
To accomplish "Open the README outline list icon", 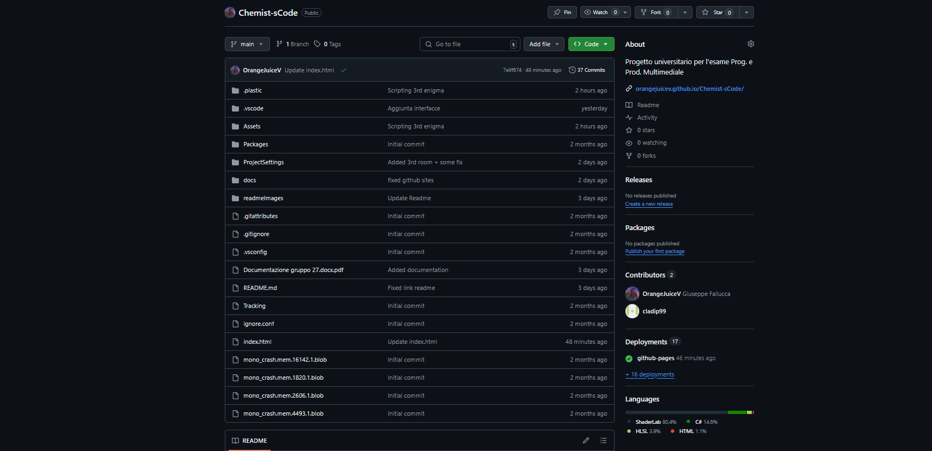I will click(x=603, y=441).
